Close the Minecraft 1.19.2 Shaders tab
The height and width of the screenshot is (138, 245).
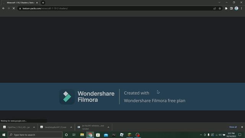(37, 3)
